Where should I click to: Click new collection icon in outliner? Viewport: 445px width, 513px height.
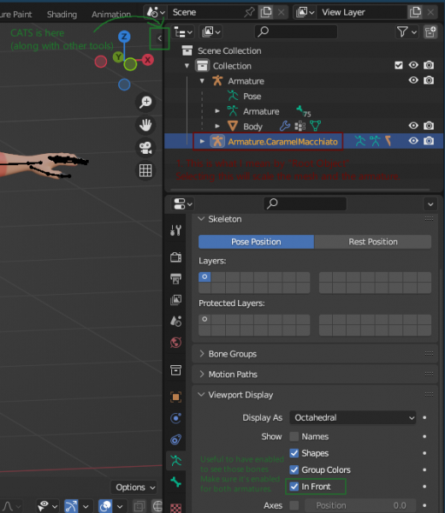[430, 32]
